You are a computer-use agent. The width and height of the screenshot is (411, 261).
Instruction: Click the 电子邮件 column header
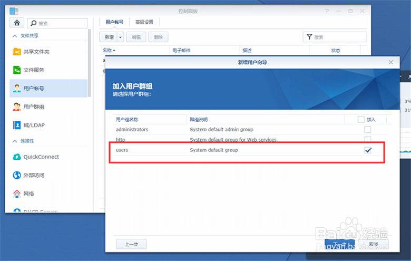[x=181, y=51]
